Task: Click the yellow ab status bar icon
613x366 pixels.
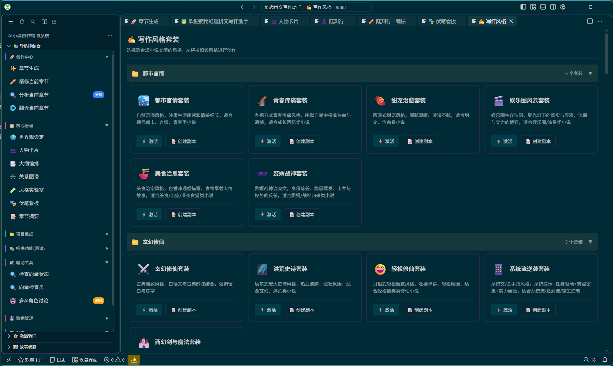Action: click(x=134, y=360)
